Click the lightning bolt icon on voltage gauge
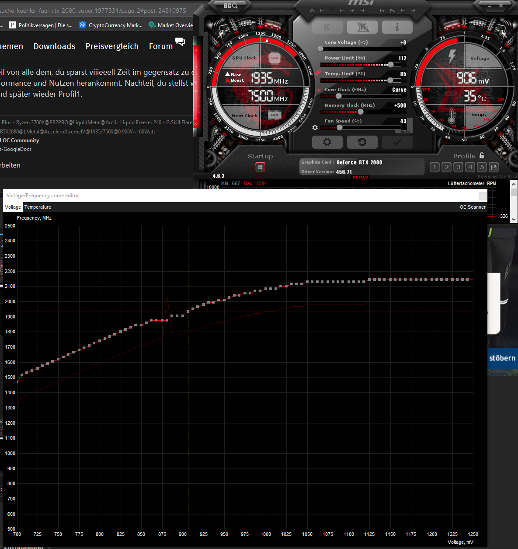518x549 pixels. (452, 56)
